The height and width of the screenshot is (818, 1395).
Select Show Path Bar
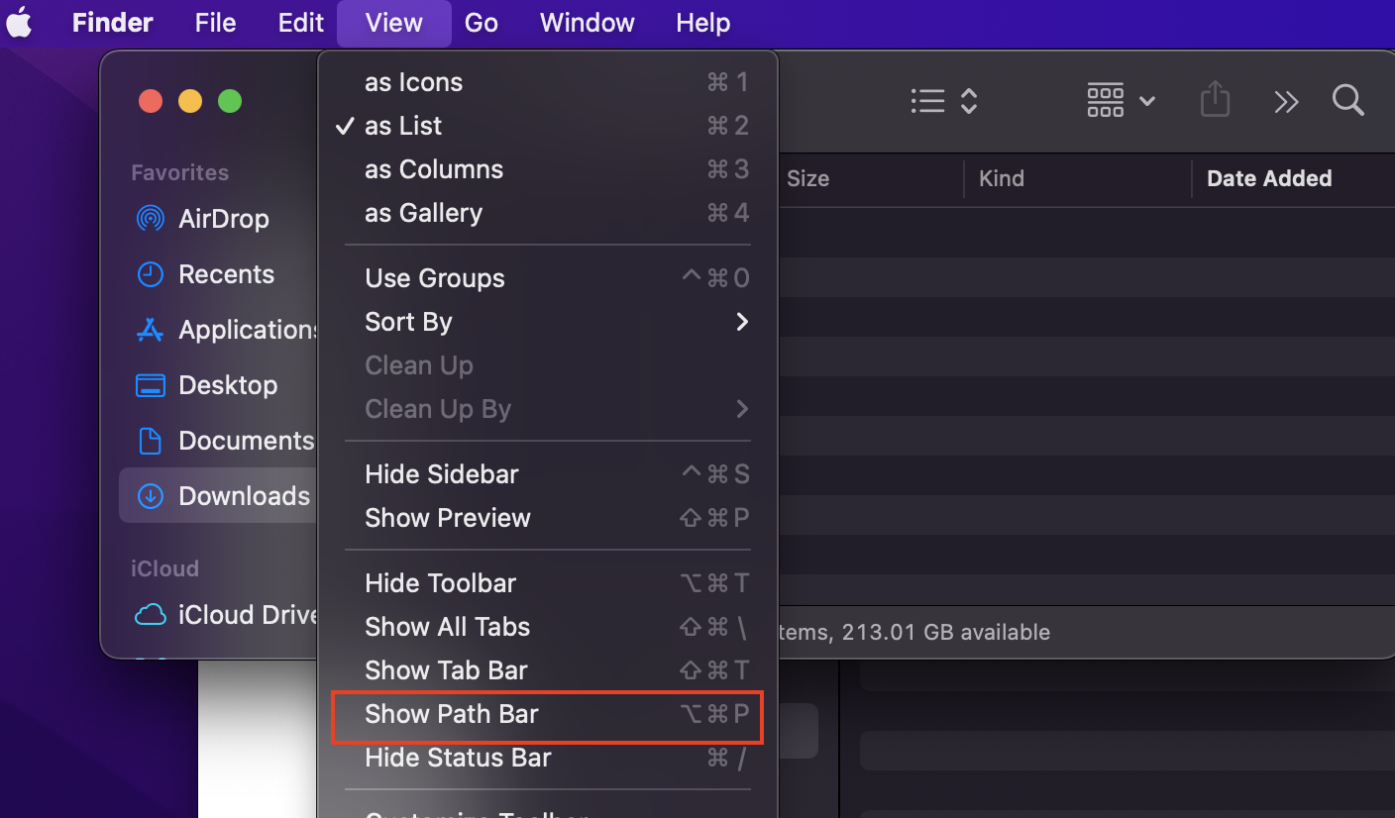point(548,714)
